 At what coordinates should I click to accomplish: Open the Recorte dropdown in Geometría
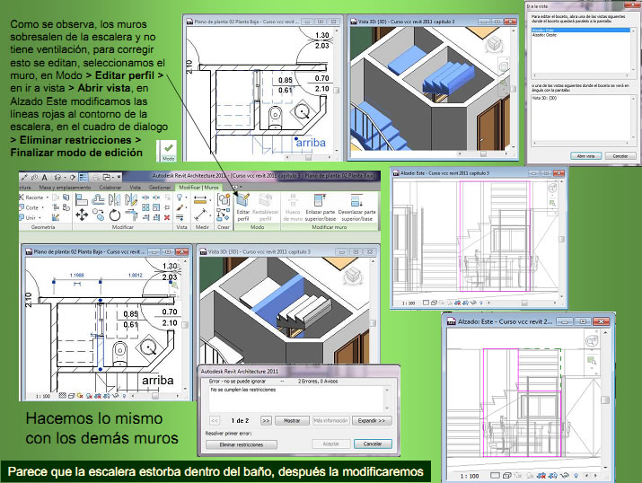(34, 196)
